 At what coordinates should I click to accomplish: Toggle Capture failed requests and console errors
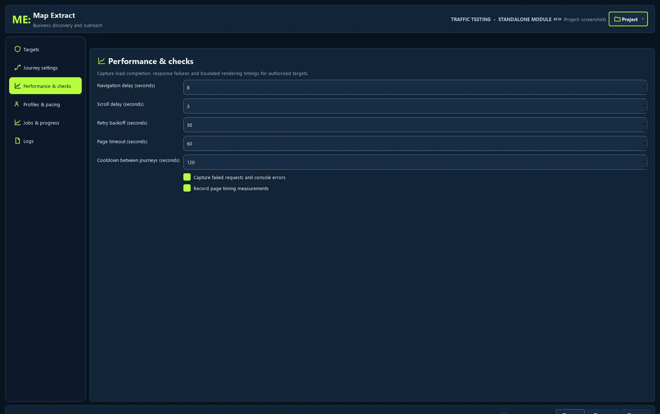click(x=187, y=177)
